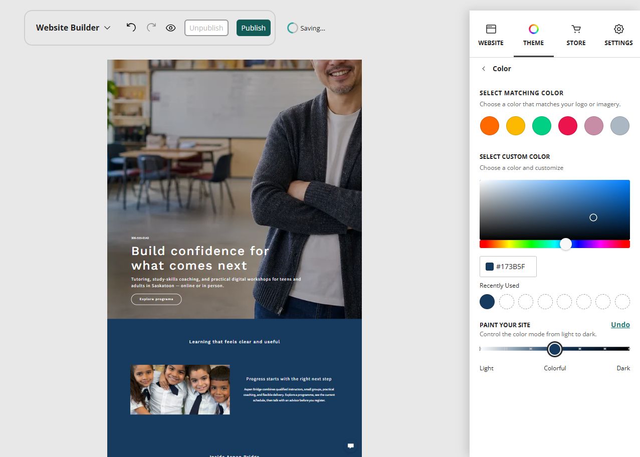This screenshot has height=457, width=640.
Task: Switch to the STORE tab
Action: tap(576, 35)
